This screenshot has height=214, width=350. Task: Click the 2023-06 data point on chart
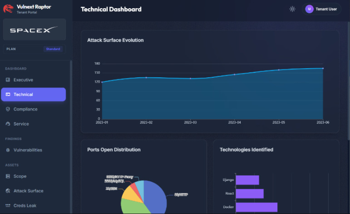323,68
